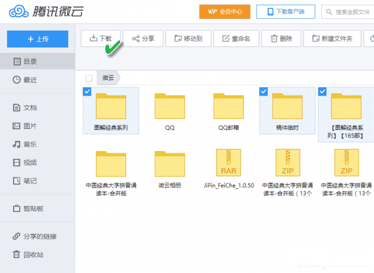Click the 微云 breadcrumb
The height and width of the screenshot is (273, 374).
(x=108, y=78)
